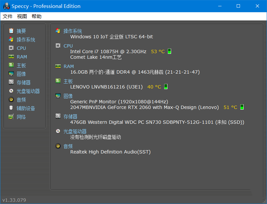Viewport: 267px width, 204px height.
Task: Click the Windows 10 IoT 企业版 LTSC text
Action: click(111, 37)
